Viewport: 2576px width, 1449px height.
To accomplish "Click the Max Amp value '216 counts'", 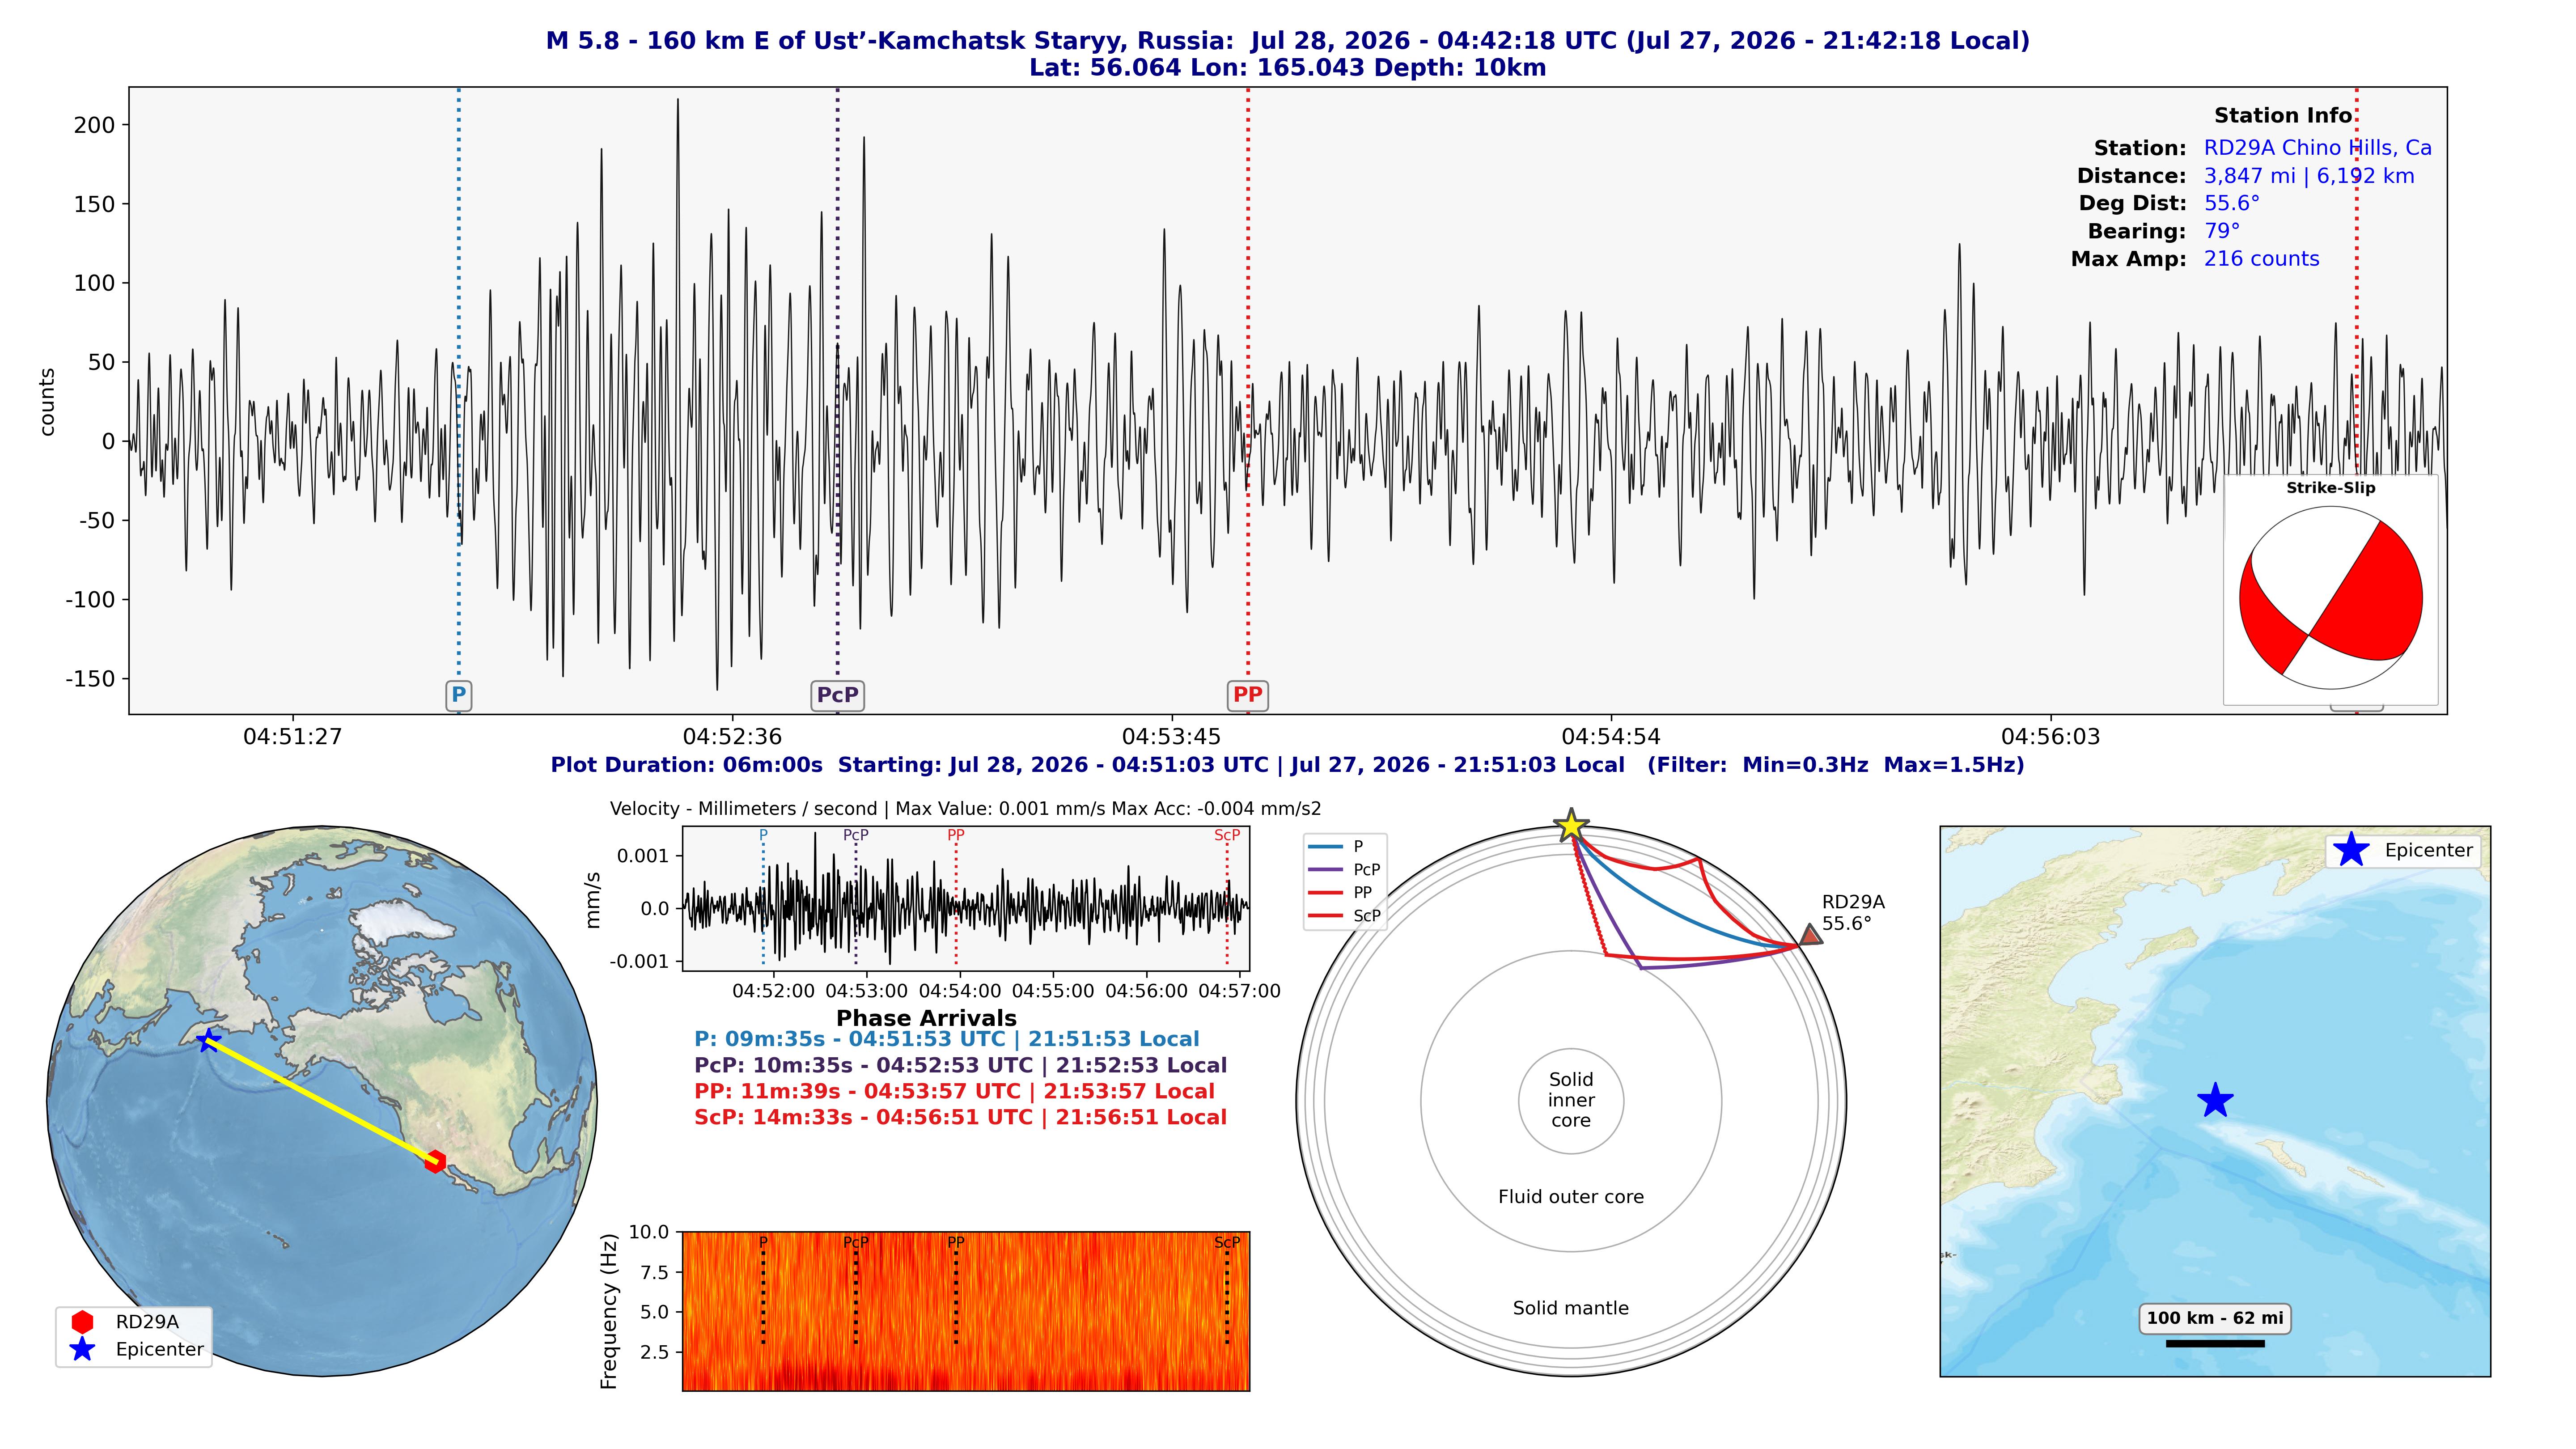I will coord(2261,259).
